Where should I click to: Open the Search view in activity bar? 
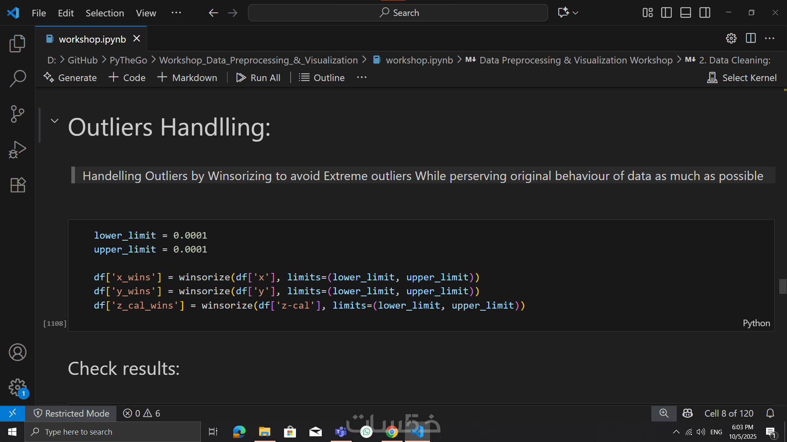(x=17, y=78)
